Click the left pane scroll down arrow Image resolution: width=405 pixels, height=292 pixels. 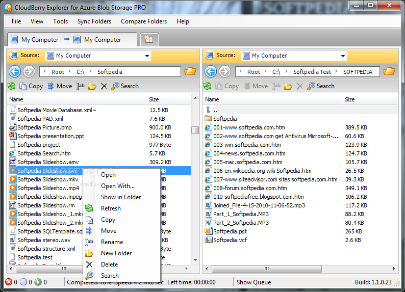[195, 260]
